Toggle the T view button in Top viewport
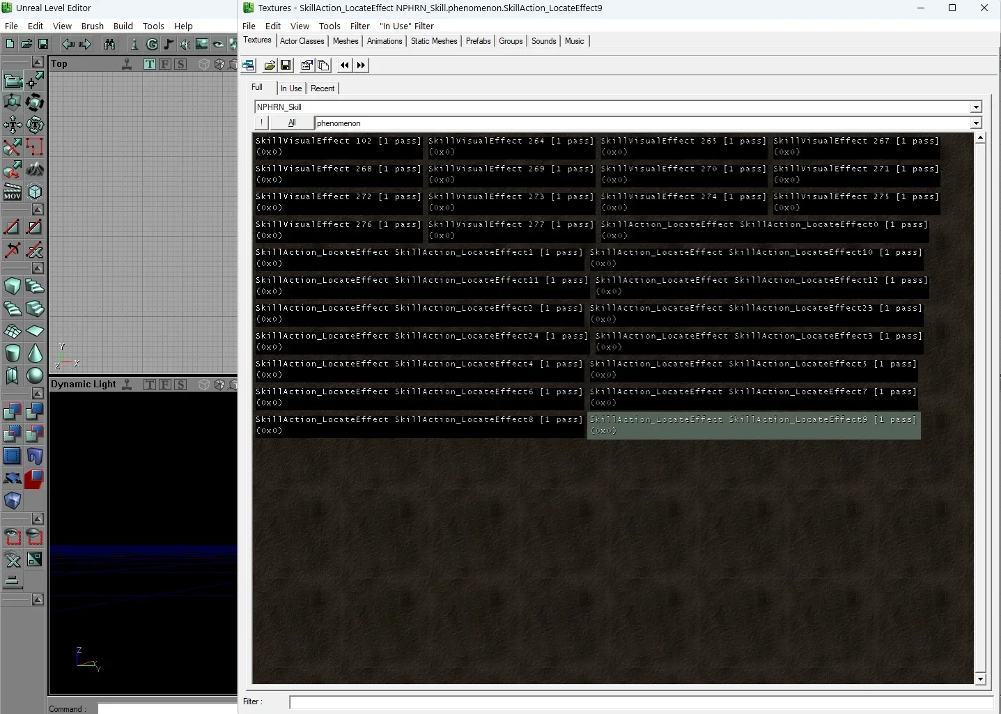This screenshot has width=1001, height=714. [150, 64]
